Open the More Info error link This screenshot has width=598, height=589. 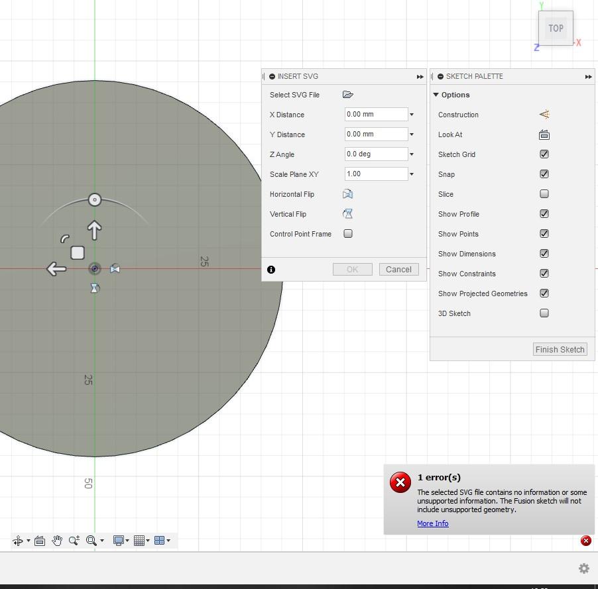click(x=432, y=523)
